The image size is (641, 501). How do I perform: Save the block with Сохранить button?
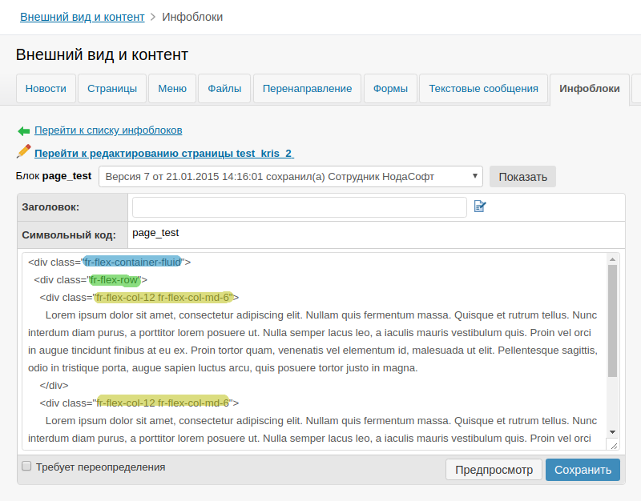(583, 470)
